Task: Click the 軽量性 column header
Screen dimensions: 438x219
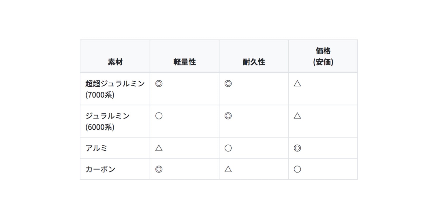Action: (185, 62)
